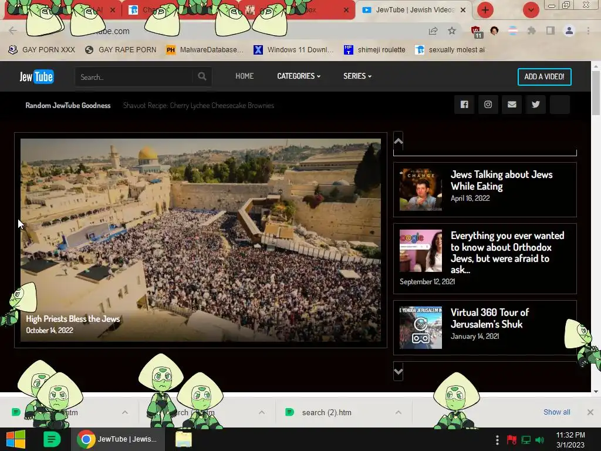Click the Windows Start button
The width and height of the screenshot is (601, 451).
pos(16,439)
